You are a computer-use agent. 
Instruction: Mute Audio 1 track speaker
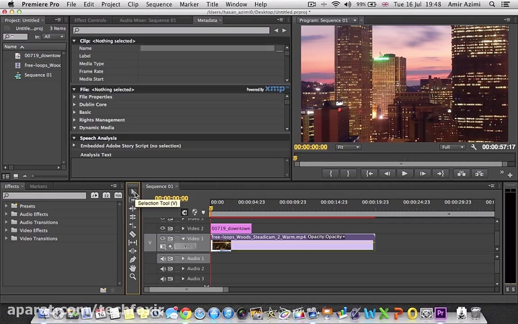(162, 258)
